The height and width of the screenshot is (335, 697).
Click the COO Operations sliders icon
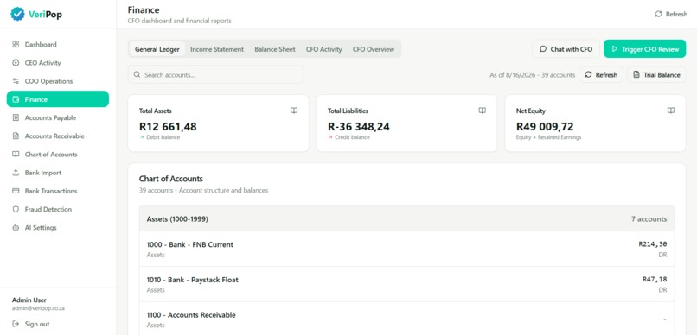click(x=16, y=81)
